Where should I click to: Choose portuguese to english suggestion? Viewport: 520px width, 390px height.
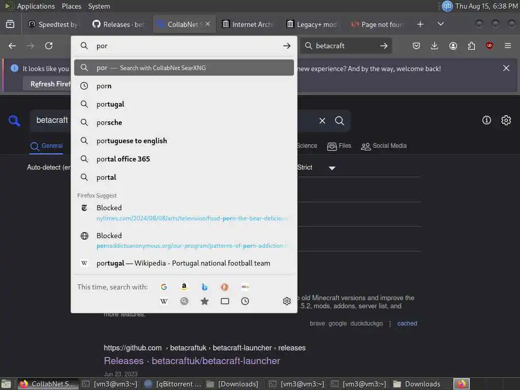tap(184, 141)
